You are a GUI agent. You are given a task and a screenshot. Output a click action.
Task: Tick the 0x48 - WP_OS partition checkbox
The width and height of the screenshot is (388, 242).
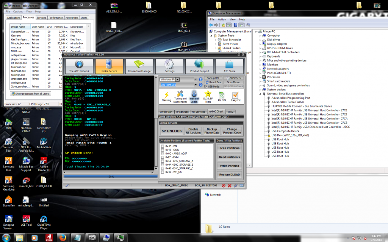163,172
